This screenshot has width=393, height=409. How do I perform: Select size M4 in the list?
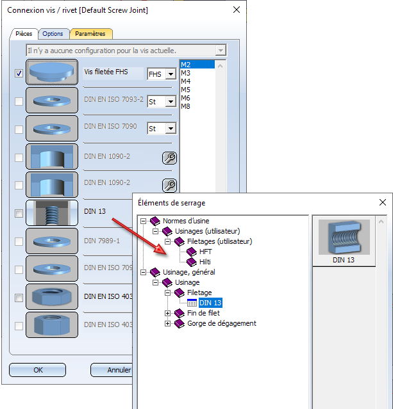[x=197, y=81]
